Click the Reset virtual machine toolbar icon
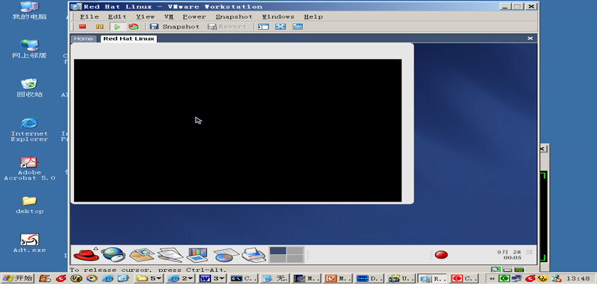The width and height of the screenshot is (597, 284). [x=133, y=27]
